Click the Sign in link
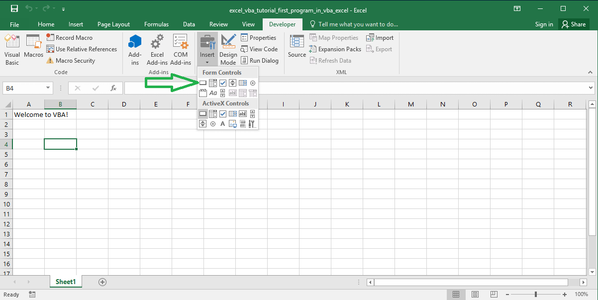This screenshot has height=300, width=598. [544, 24]
